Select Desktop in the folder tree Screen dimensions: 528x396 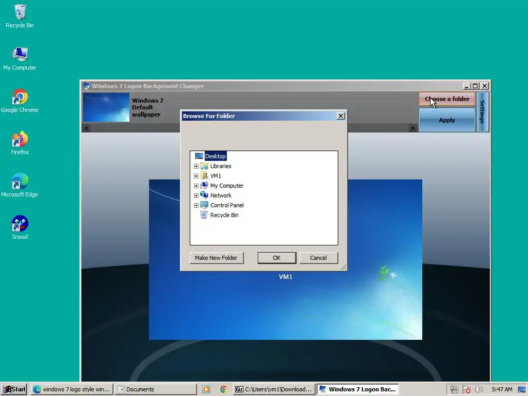tap(215, 156)
